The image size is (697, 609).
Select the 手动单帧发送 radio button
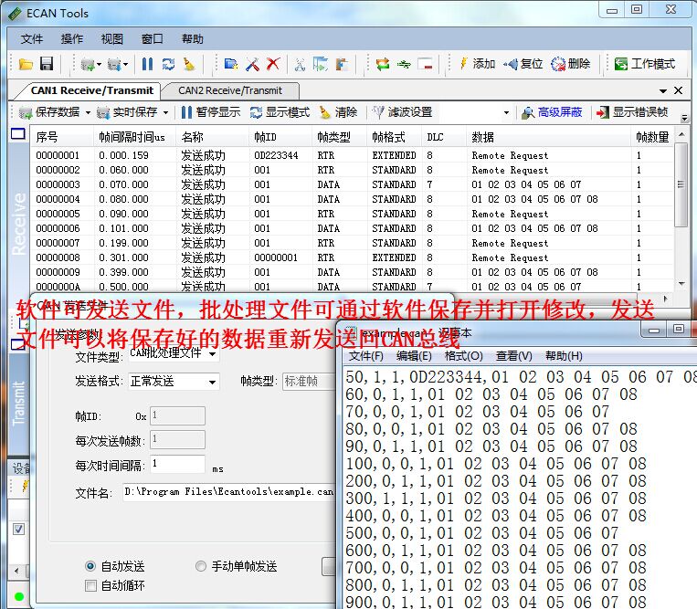[201, 566]
